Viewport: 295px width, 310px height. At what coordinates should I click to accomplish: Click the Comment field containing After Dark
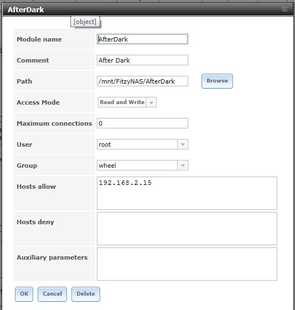point(142,60)
